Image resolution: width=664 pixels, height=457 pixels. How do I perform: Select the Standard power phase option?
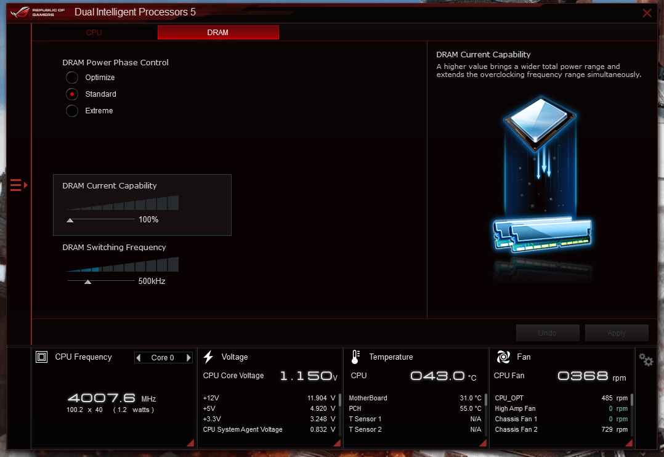[72, 94]
